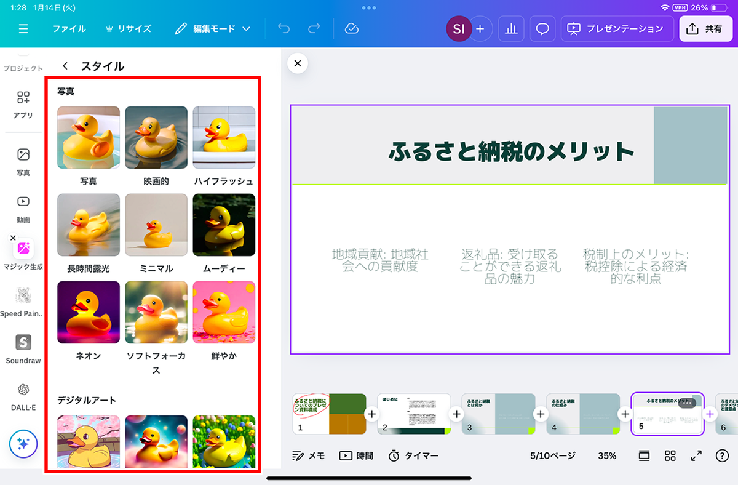Select the 映画的 style thumbnail
Viewport: 738px width, 485px height.
pos(156,137)
